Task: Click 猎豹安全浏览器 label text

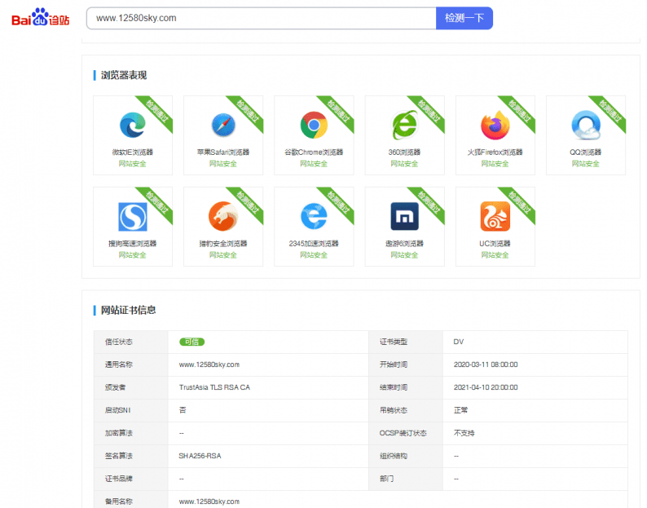Action: click(223, 244)
